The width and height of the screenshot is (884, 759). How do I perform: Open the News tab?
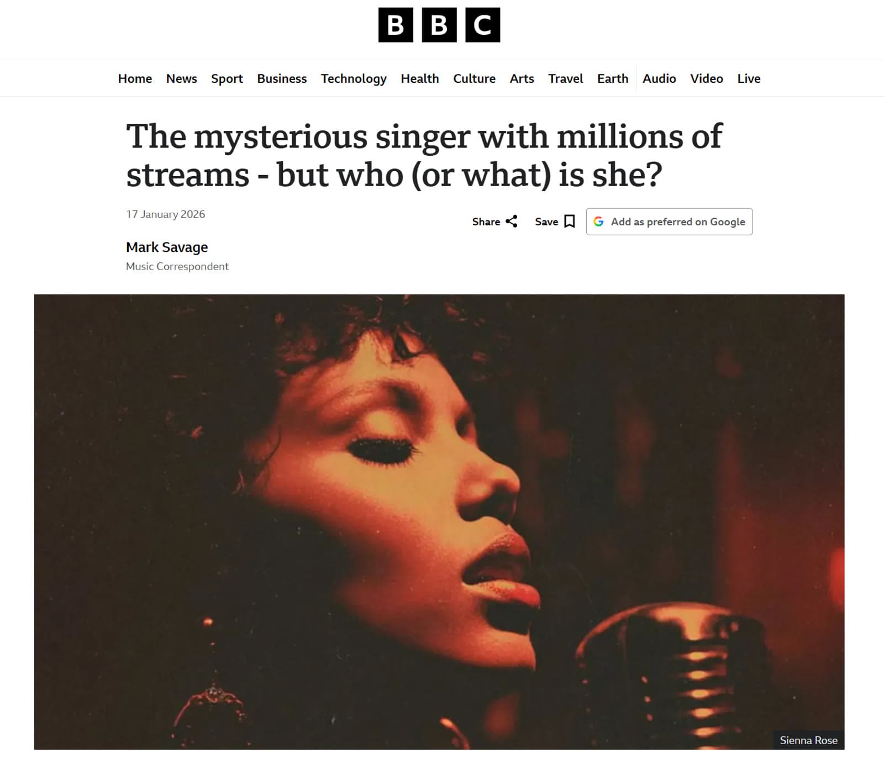pyautogui.click(x=182, y=78)
